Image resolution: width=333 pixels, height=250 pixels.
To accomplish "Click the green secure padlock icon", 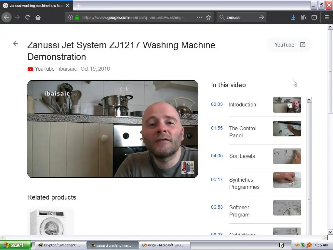I will point(77,17).
